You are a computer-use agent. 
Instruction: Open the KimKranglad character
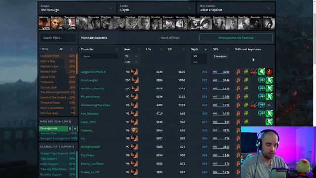(89, 80)
